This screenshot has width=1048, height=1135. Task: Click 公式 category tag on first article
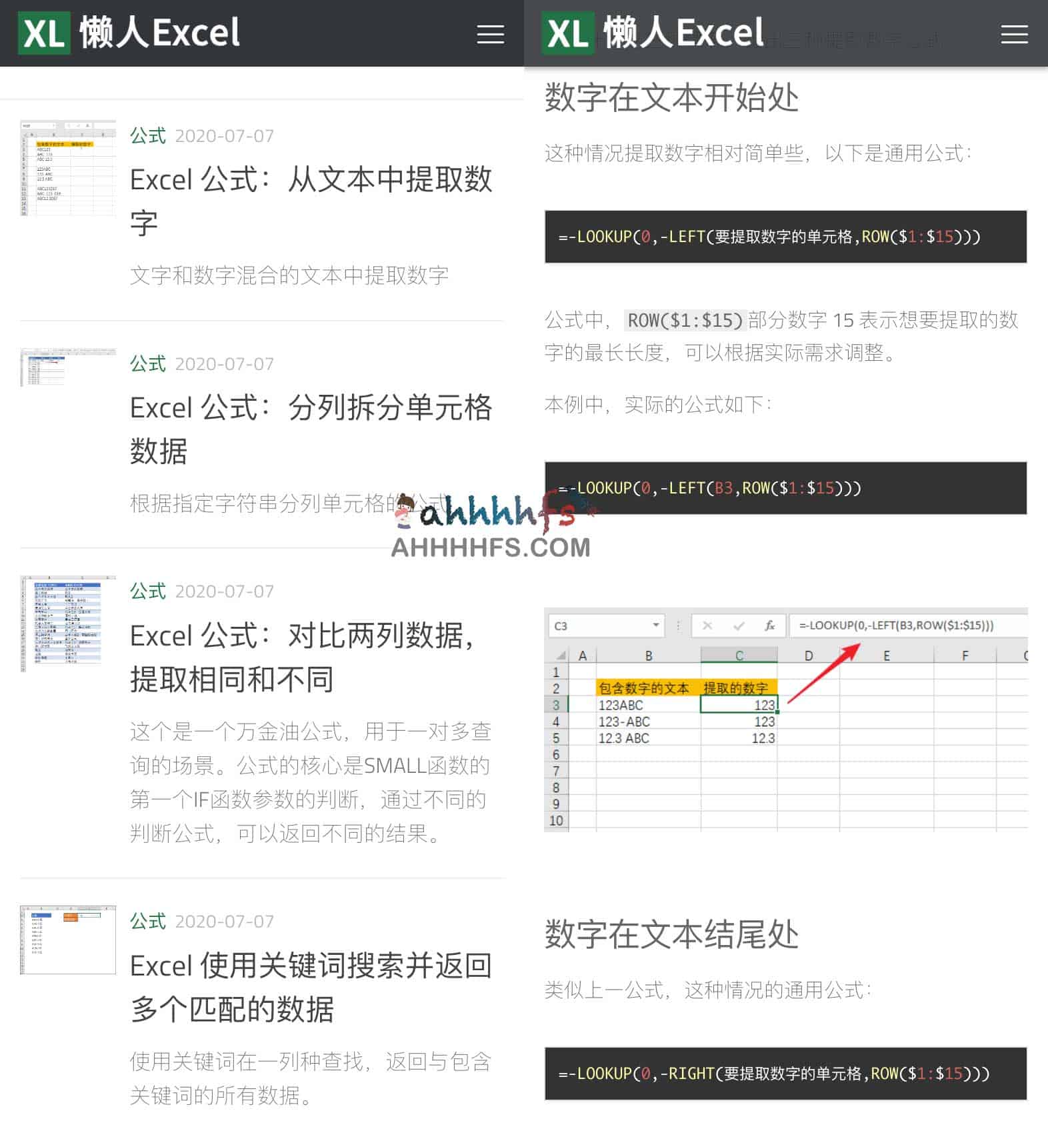pos(147,136)
